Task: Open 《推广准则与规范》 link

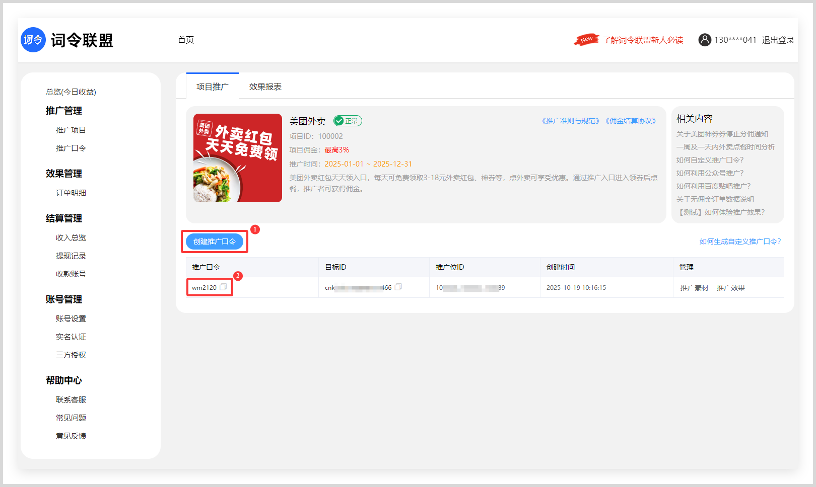Action: pos(570,121)
